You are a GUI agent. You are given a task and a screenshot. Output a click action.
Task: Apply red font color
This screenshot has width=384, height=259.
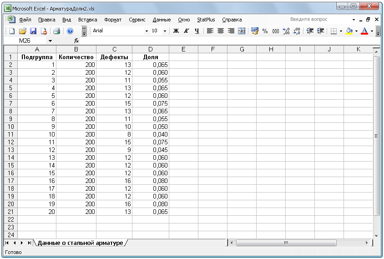(x=364, y=31)
